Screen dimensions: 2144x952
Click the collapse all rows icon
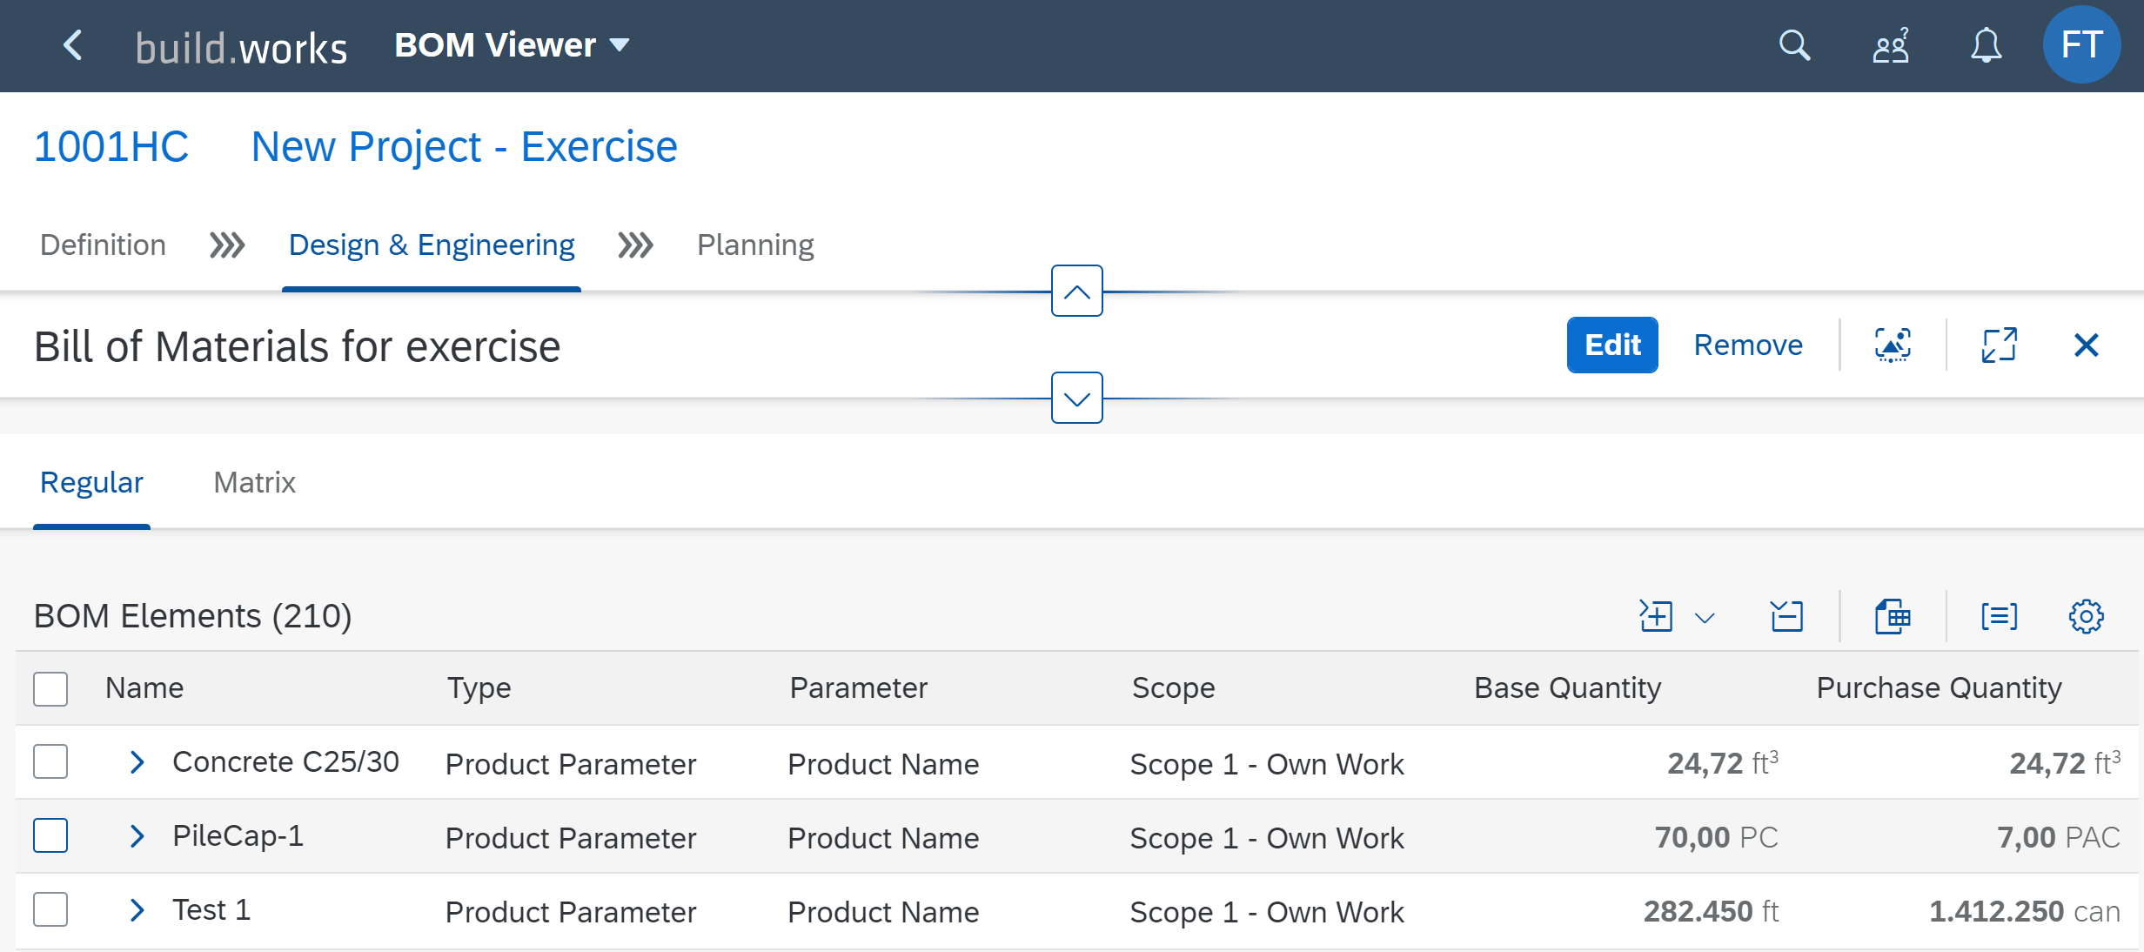tap(1786, 616)
